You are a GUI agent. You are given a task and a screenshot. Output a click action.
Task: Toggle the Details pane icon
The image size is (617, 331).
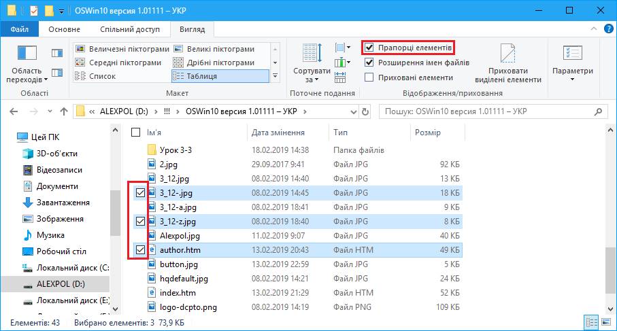pyautogui.click(x=57, y=72)
